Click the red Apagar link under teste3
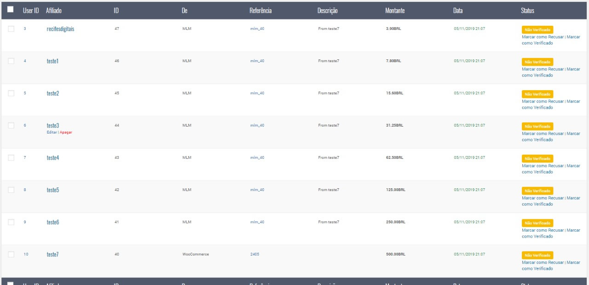This screenshot has height=285, width=589. point(66,132)
